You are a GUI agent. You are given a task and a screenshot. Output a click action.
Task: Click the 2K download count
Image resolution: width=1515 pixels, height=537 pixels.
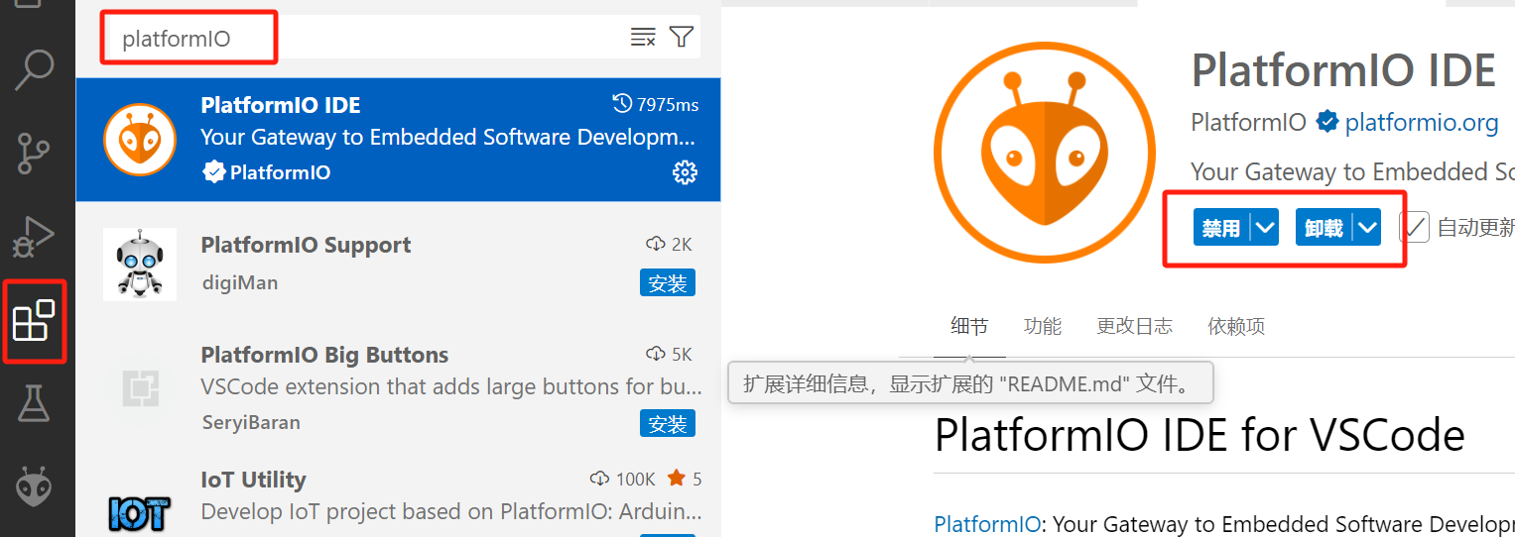click(668, 244)
